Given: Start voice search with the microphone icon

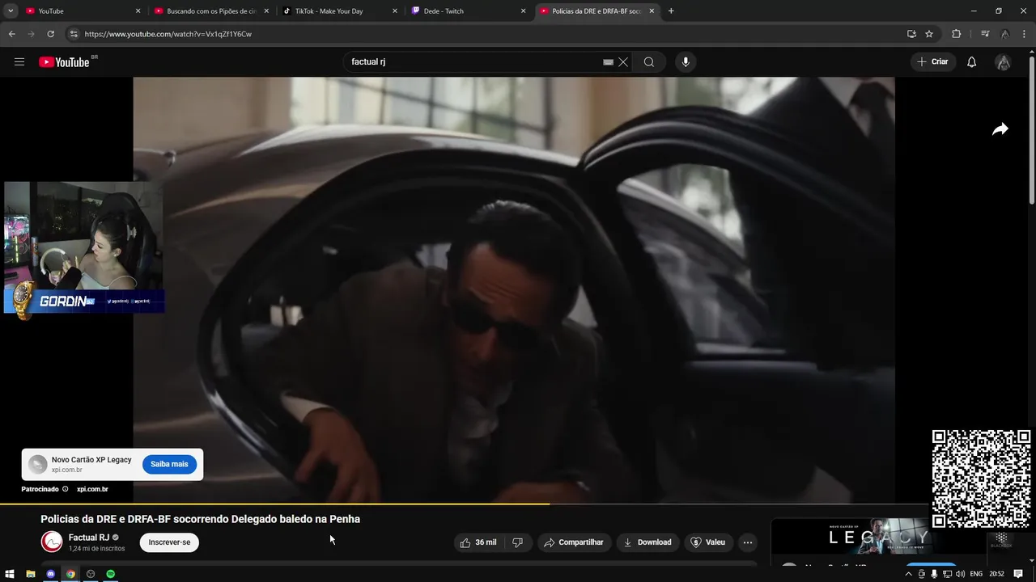Looking at the screenshot, I should [686, 62].
